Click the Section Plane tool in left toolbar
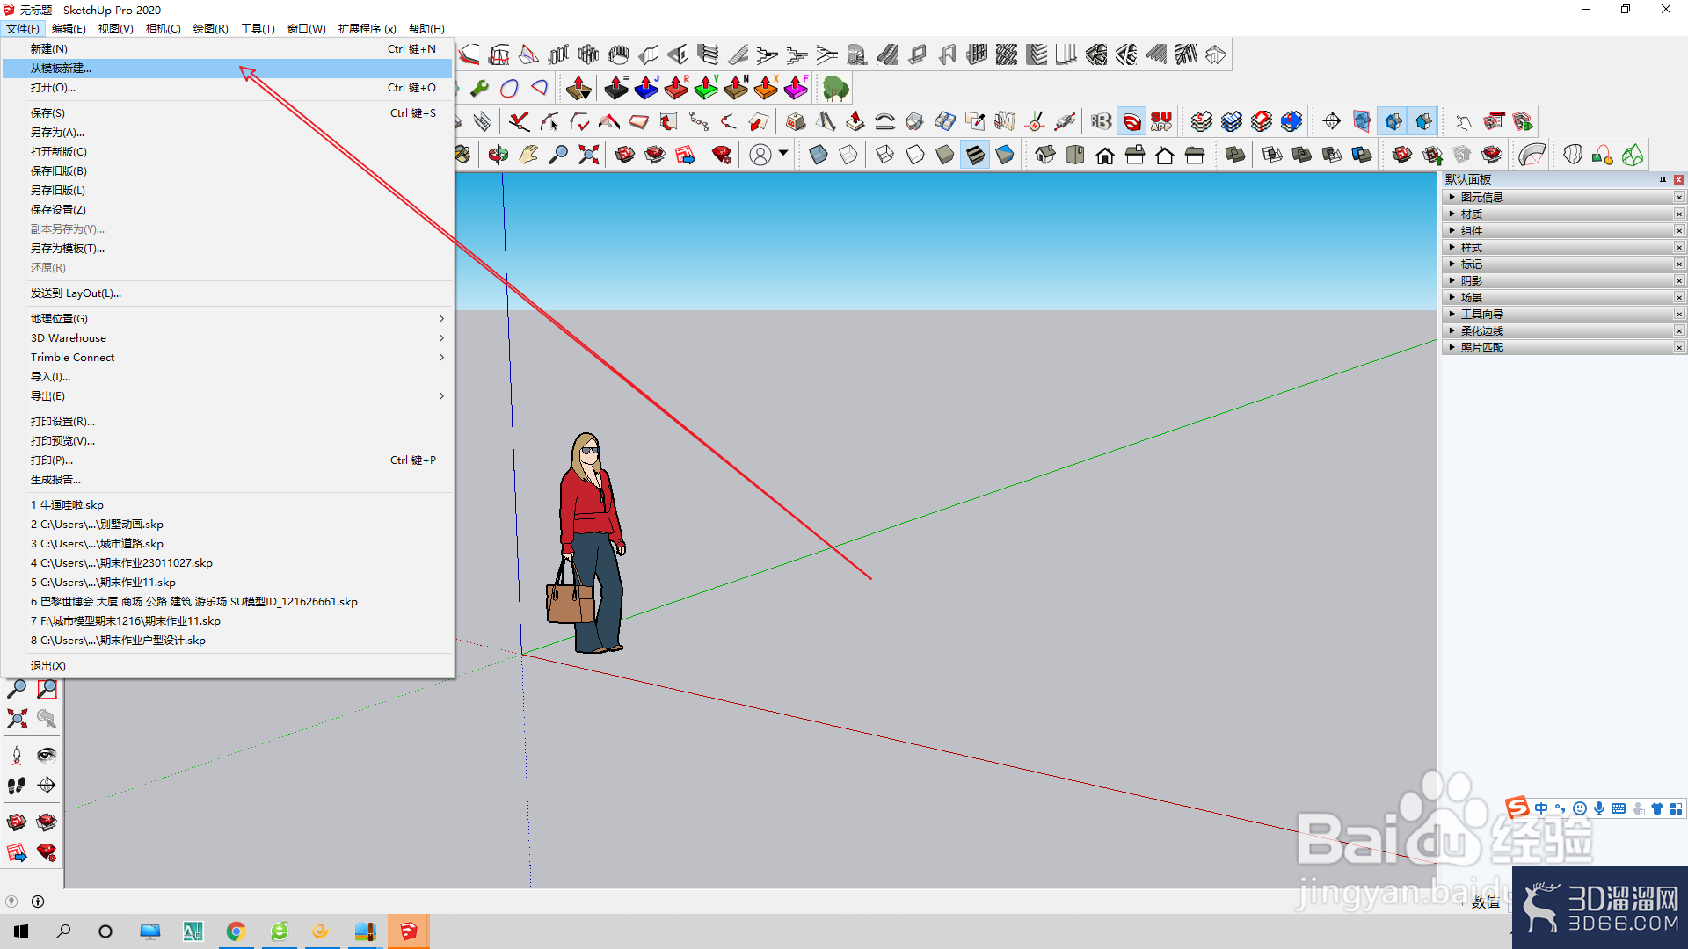This screenshot has width=1688, height=949. coord(47,786)
